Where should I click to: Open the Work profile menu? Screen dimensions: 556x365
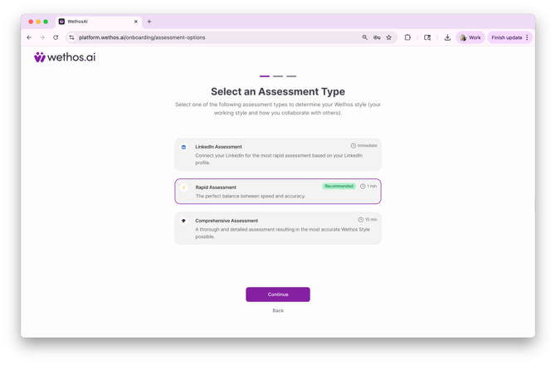pyautogui.click(x=470, y=37)
